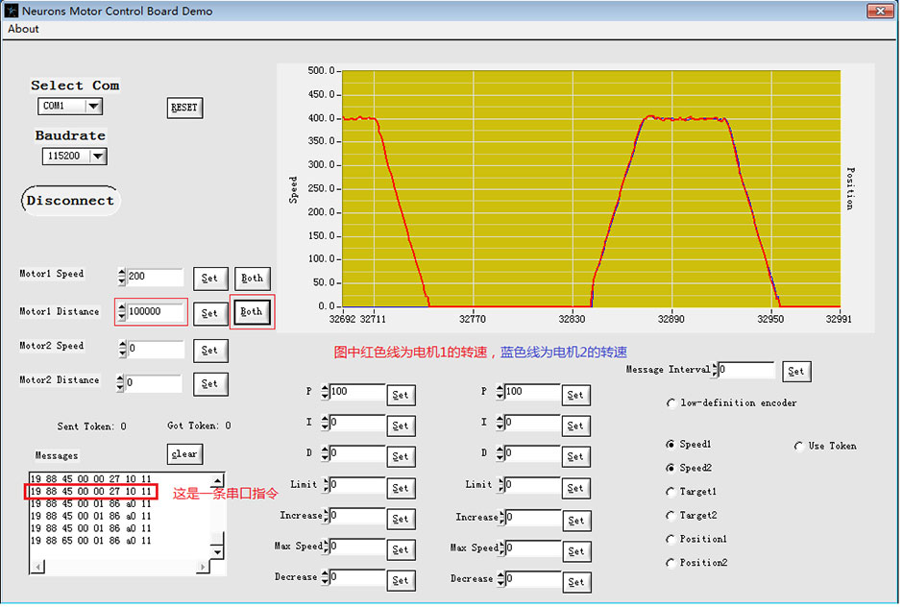Click the Motor2 Speed value field

click(155, 349)
